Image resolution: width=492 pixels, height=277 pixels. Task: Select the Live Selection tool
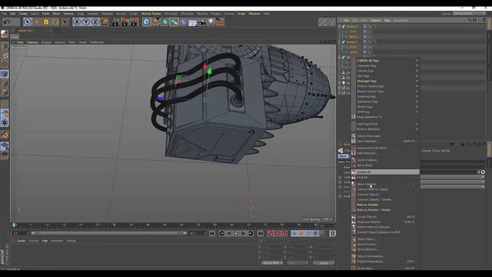click(28, 22)
